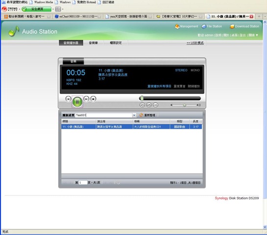
Task: Click the green safe-page rating button
Action: pos(37,9)
